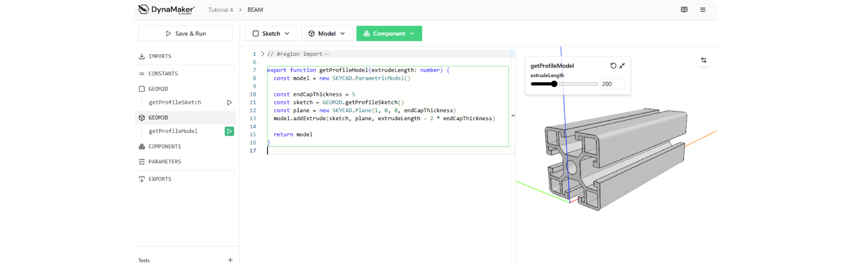Unfold the import region in code
The image size is (851, 266).
pos(263,54)
